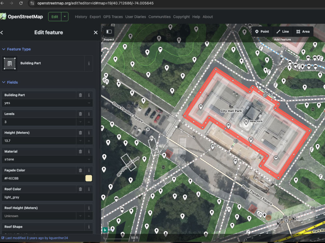
Task: Decrease the Levels value
Action: click(x=80, y=122)
